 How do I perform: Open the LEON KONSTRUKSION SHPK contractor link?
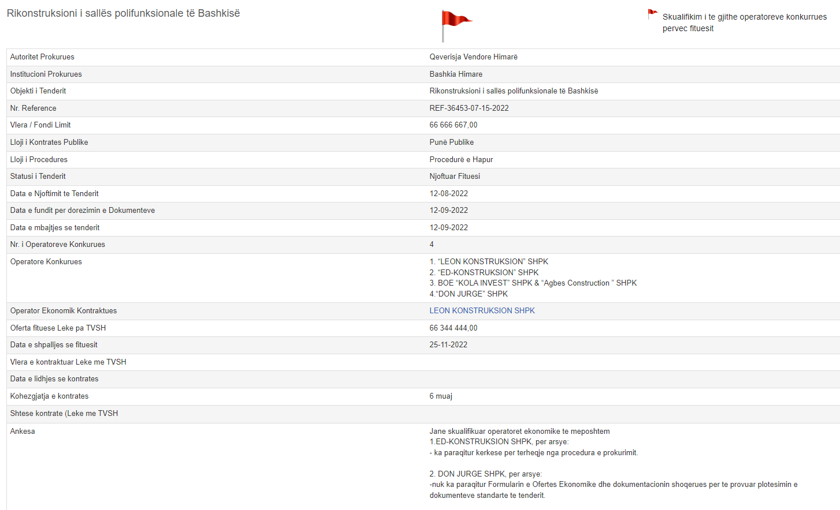click(x=482, y=311)
